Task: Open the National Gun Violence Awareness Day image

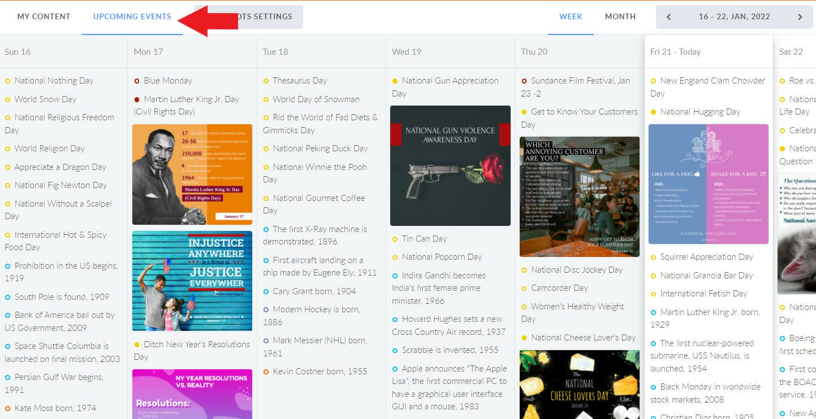Action: tap(450, 165)
